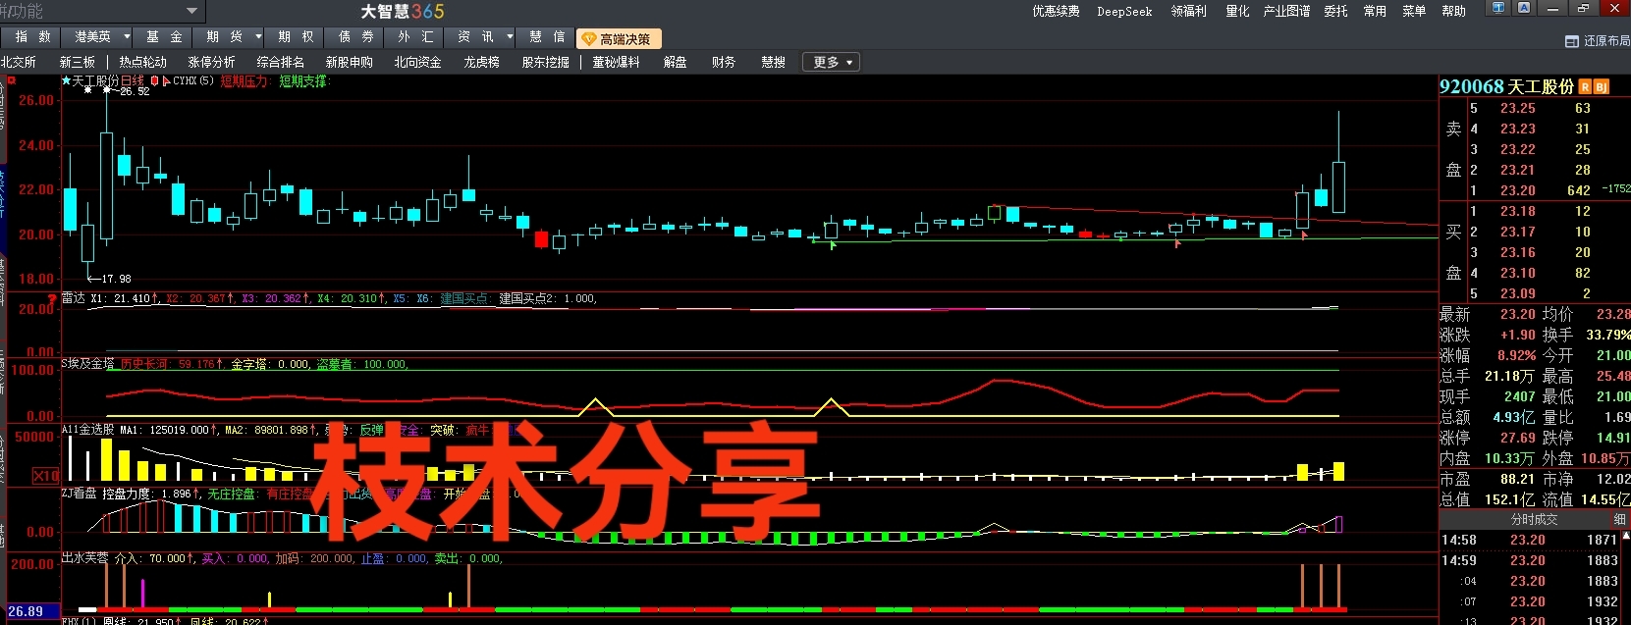Screen dimensions: 1631x625
Task: Click the 还原布局 layout restore icon
Action: click(1571, 41)
